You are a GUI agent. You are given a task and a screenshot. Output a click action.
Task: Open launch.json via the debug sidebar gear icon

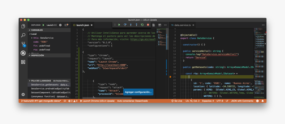[60, 25]
